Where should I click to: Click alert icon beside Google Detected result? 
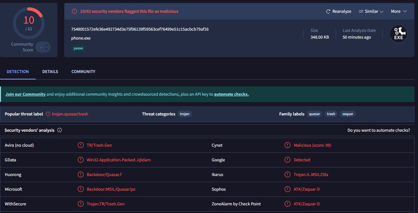pyautogui.click(x=287, y=160)
